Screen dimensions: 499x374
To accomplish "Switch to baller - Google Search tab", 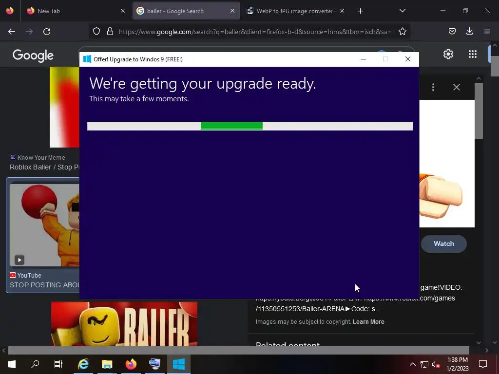I will point(186,11).
